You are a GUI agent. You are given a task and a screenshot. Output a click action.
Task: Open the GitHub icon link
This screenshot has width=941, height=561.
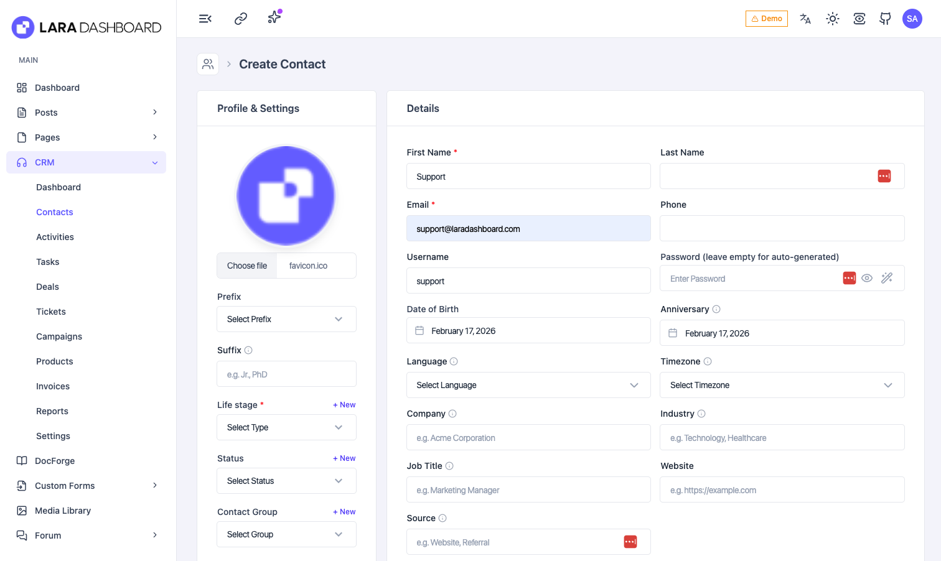point(885,19)
